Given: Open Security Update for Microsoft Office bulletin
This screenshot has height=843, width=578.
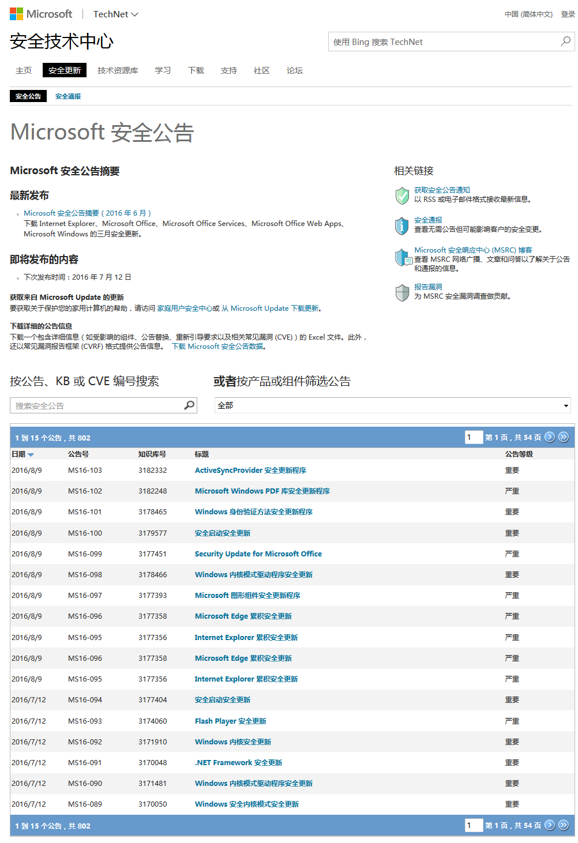Looking at the screenshot, I should (x=258, y=554).
